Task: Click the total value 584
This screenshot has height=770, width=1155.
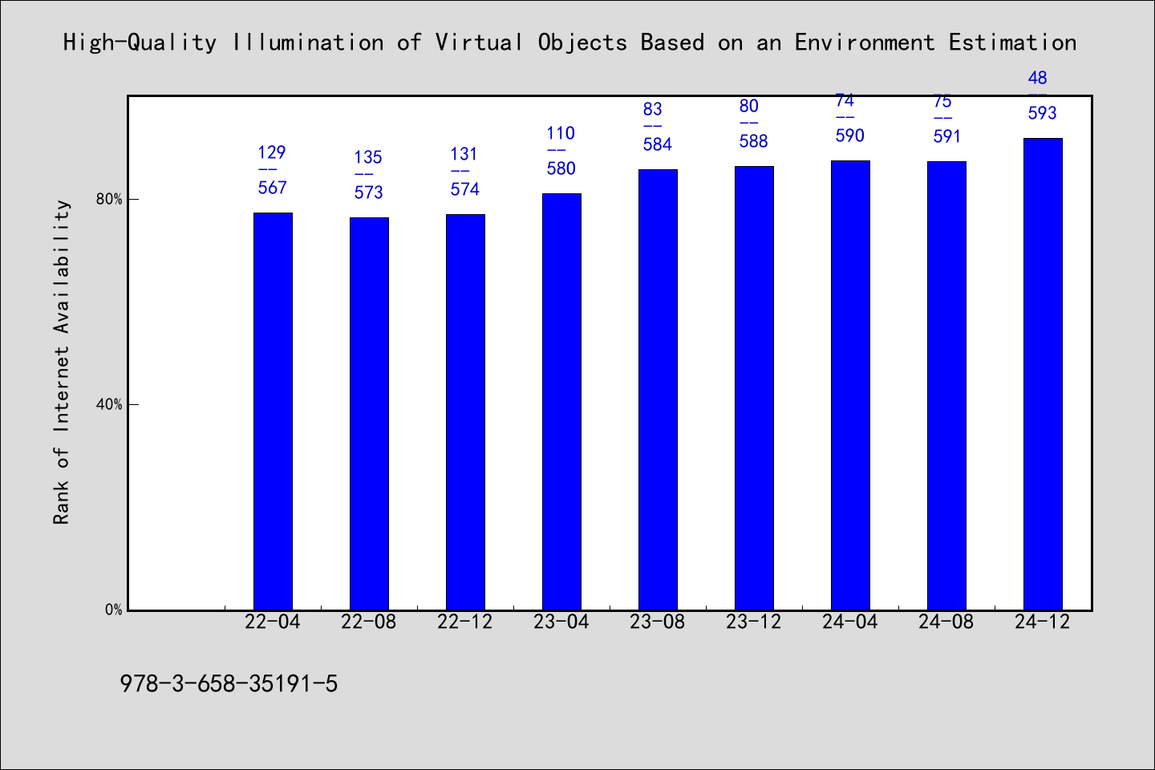Action: click(658, 144)
